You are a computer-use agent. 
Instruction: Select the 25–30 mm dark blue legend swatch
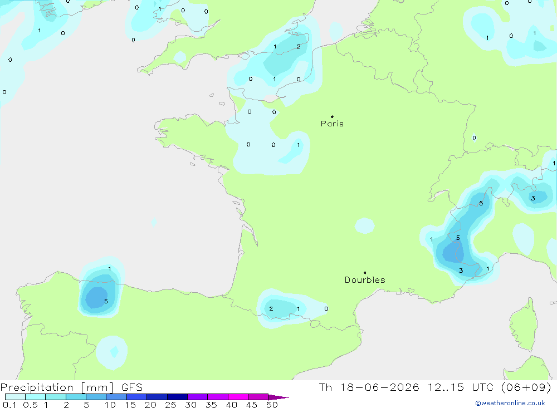click(177, 397)
